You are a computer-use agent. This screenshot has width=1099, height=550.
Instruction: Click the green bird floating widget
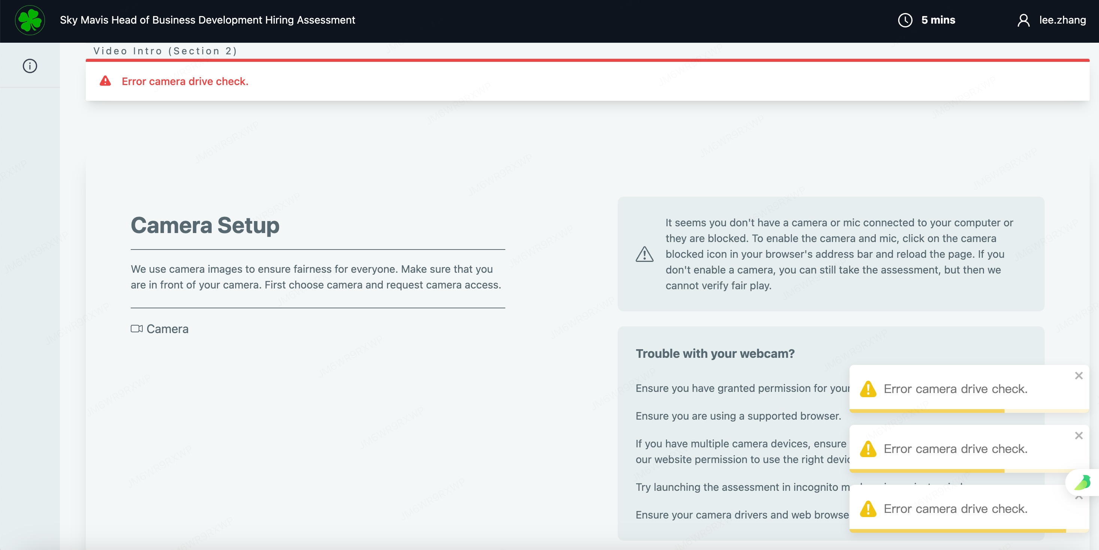tap(1083, 483)
